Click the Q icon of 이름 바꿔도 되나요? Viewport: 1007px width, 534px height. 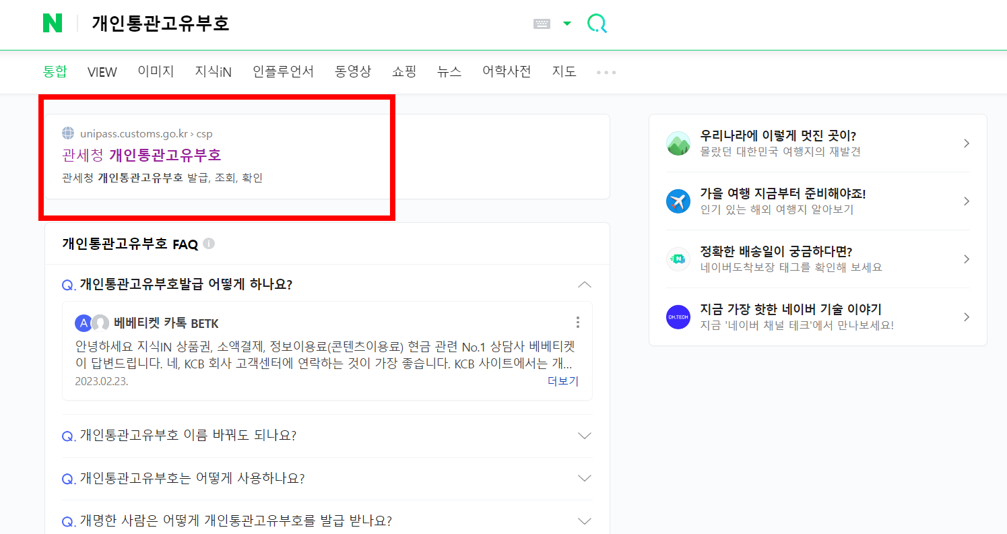click(x=69, y=436)
